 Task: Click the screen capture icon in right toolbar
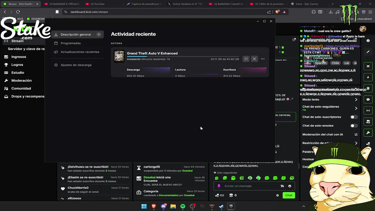368,67
